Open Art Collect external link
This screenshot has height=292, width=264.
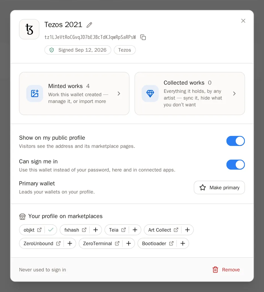(176, 230)
